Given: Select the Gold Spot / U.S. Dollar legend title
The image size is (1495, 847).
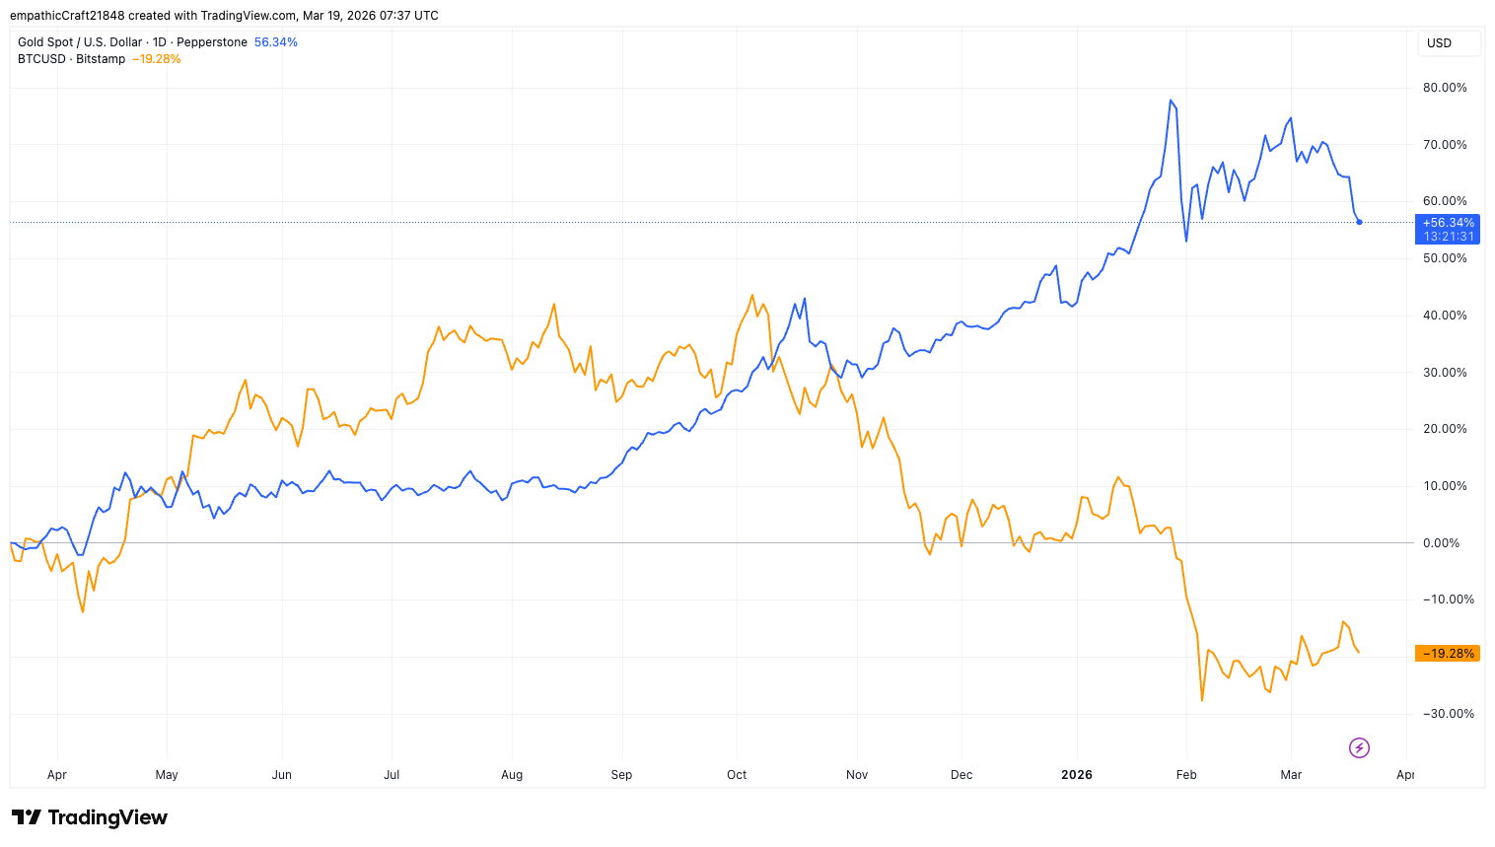Looking at the screenshot, I should [80, 42].
